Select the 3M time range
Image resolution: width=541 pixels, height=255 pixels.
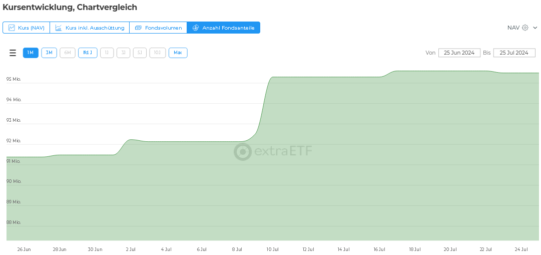click(49, 53)
